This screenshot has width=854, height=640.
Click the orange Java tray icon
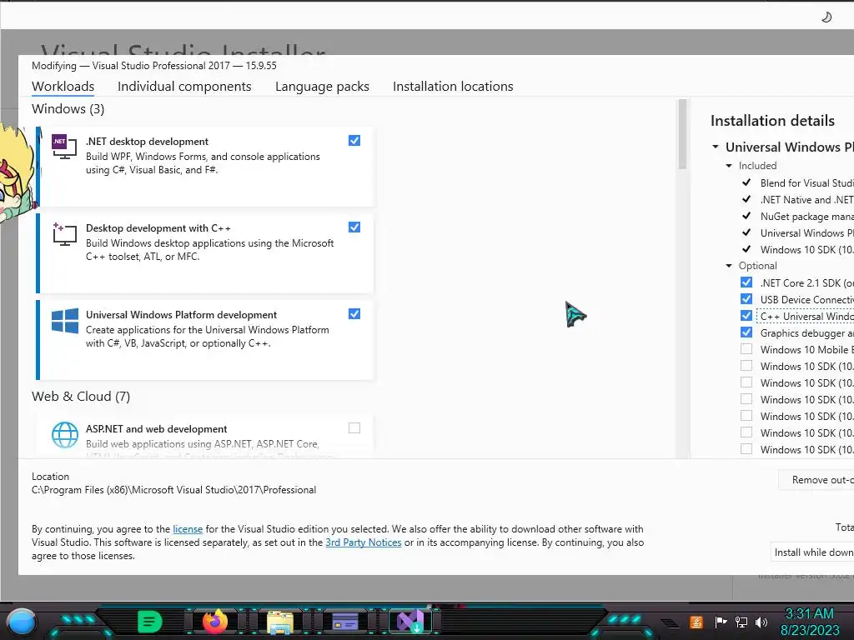point(696,622)
